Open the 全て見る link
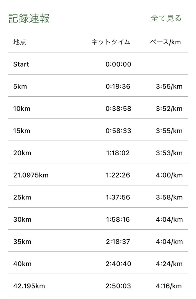 click(x=166, y=18)
